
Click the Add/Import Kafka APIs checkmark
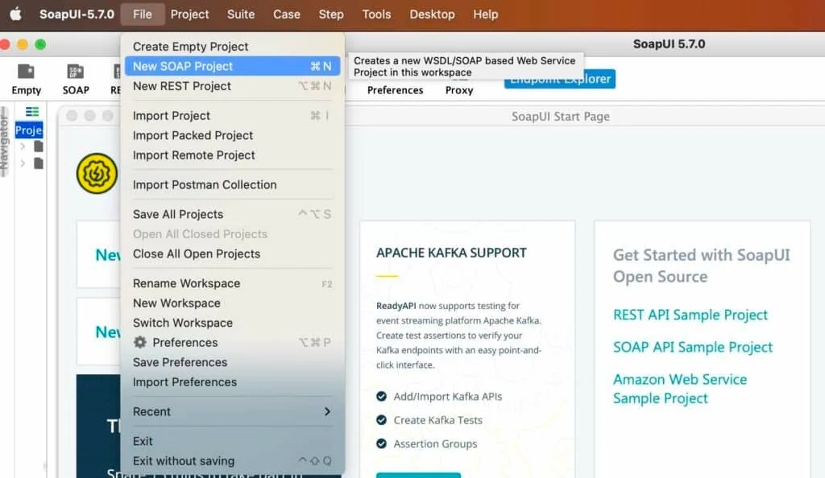(381, 396)
